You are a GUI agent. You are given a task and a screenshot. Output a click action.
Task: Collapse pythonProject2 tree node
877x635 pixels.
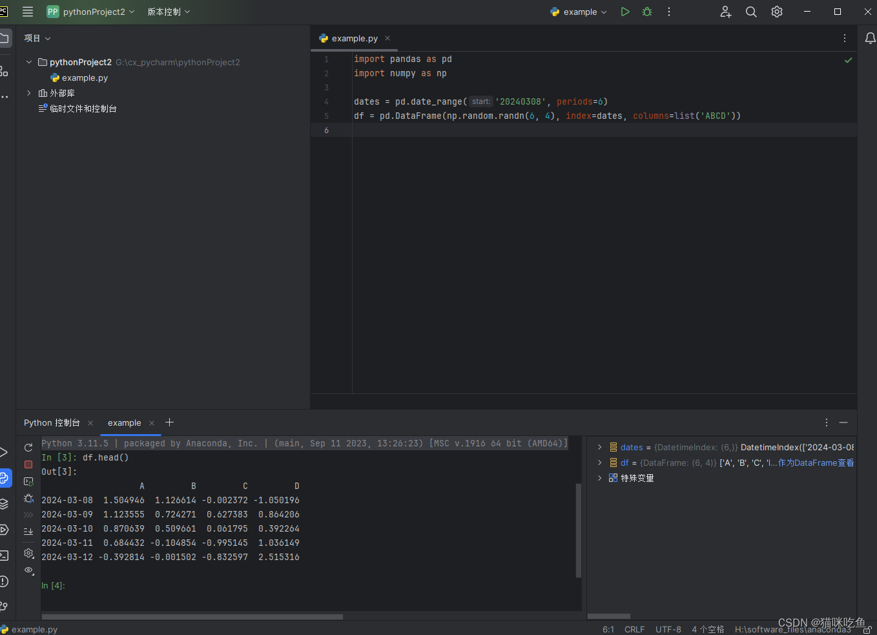coord(29,62)
